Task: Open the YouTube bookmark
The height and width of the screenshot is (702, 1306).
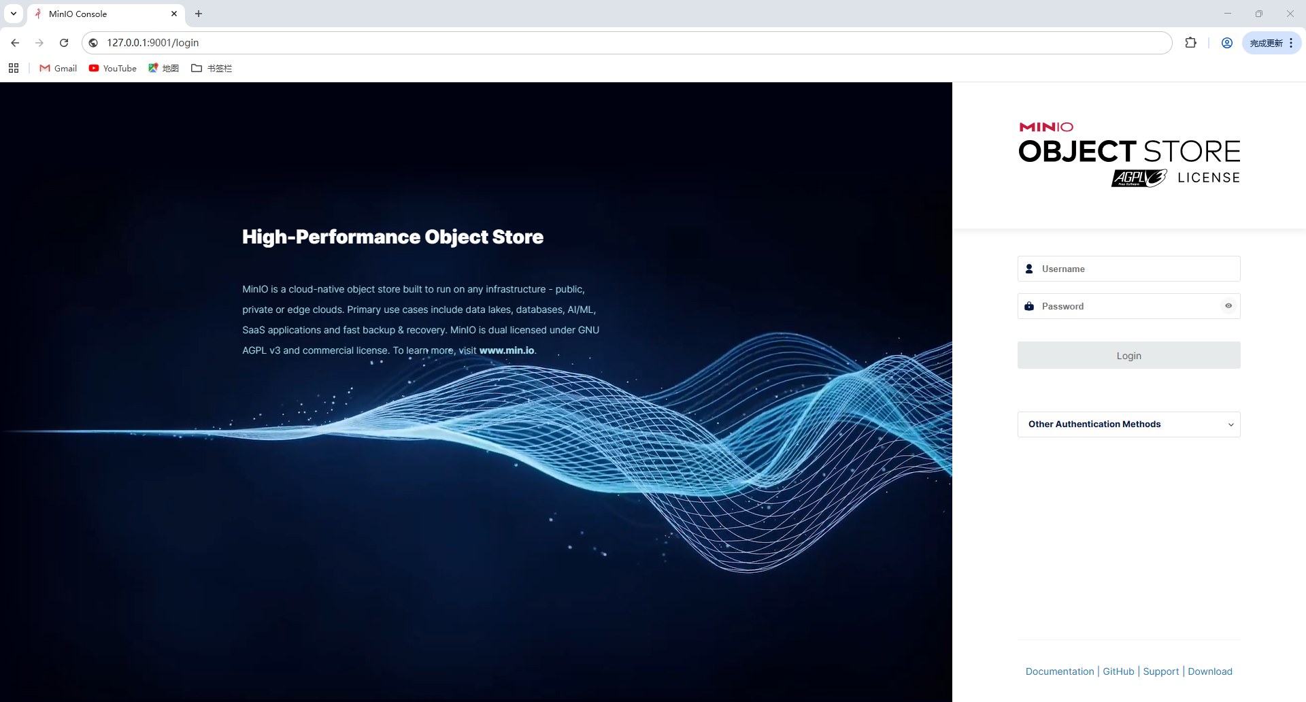Action: [x=113, y=68]
